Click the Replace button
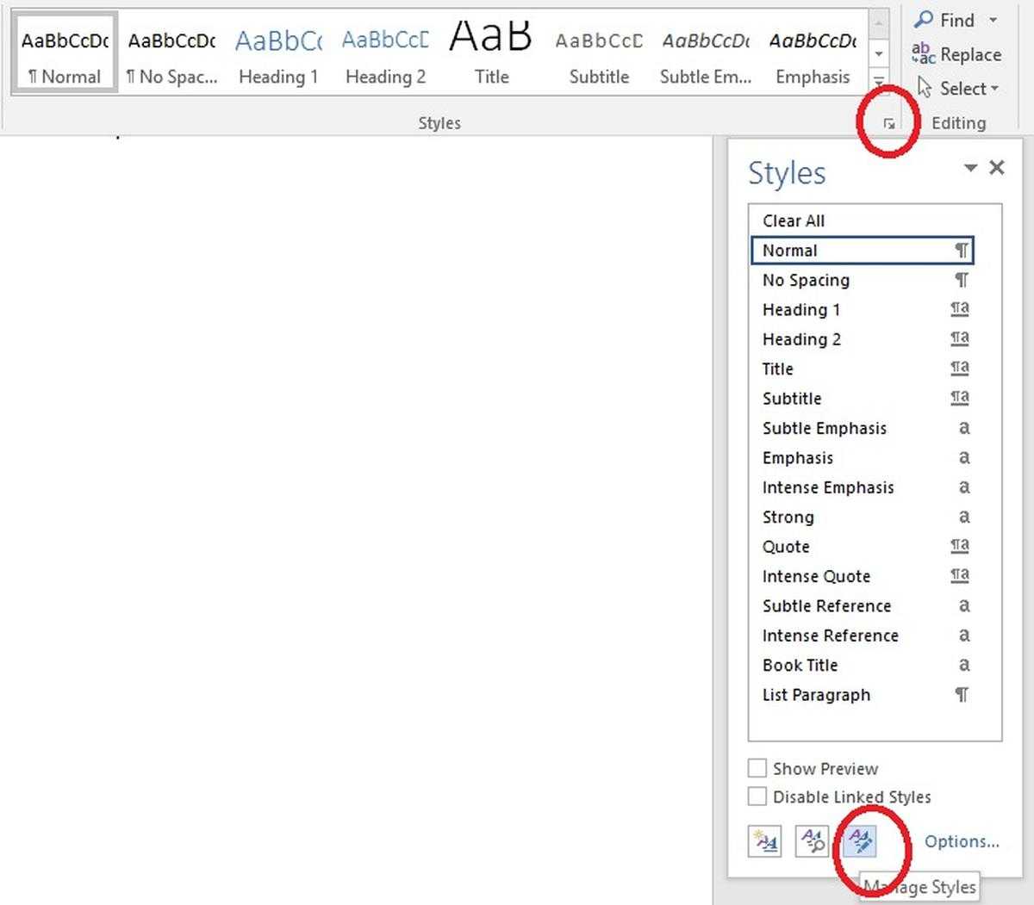Image resolution: width=1034 pixels, height=905 pixels. point(956,54)
